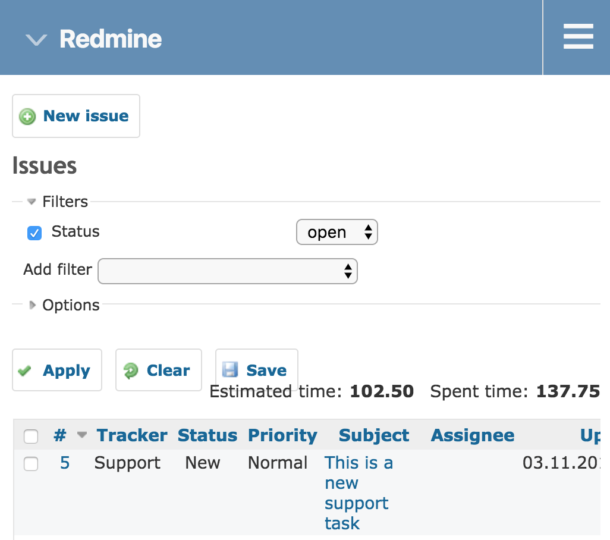Click the Redmine header title
The width and height of the screenshot is (610, 540).
click(x=111, y=39)
